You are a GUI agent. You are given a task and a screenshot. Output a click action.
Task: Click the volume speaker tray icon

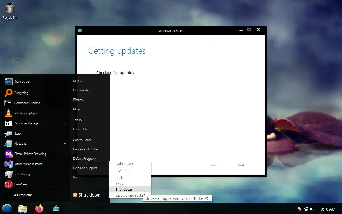pos(313,209)
